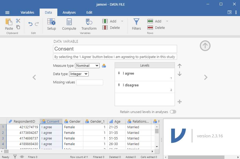Toggle filtered rows visibility eye icon
Screen dimensions: 240x159
(22, 157)
